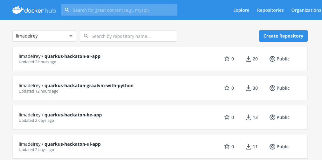
Task: Click Public globe icon for quarkus-hackaton-be-app
Action: pyautogui.click(x=272, y=117)
